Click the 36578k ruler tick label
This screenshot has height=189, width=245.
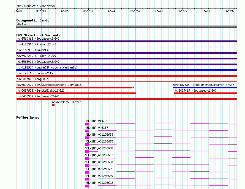click(x=206, y=11)
